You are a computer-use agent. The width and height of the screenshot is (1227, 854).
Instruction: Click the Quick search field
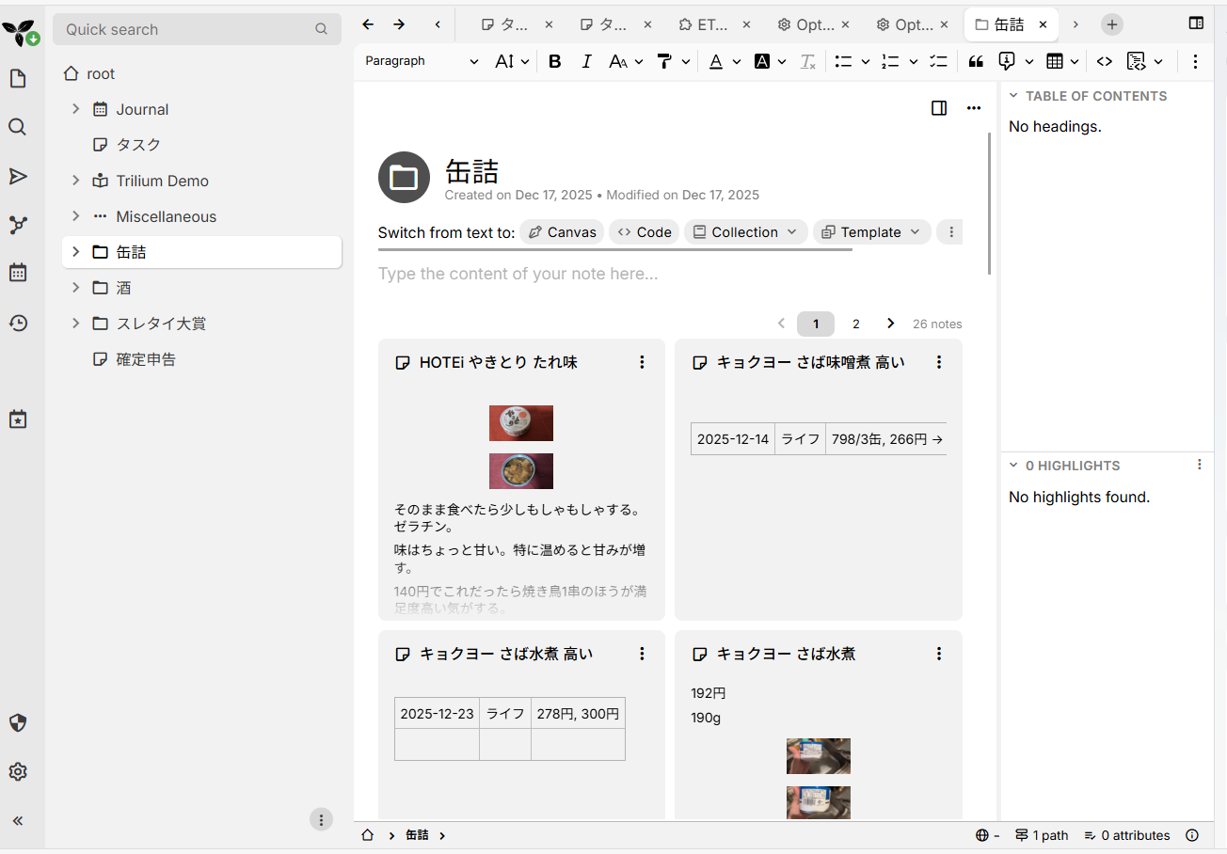(x=188, y=29)
